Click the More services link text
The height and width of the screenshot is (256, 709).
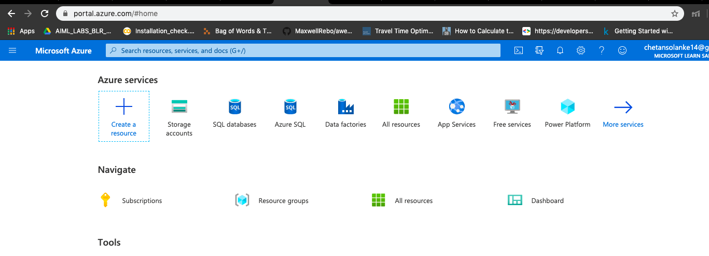[x=623, y=125]
